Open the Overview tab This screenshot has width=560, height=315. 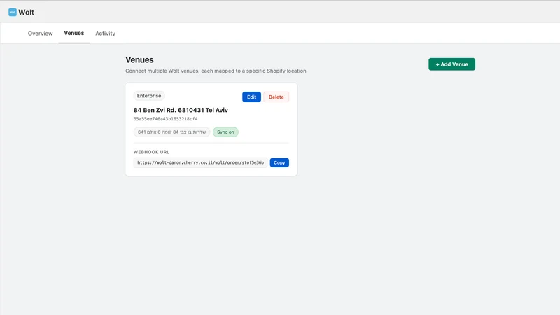pos(41,33)
